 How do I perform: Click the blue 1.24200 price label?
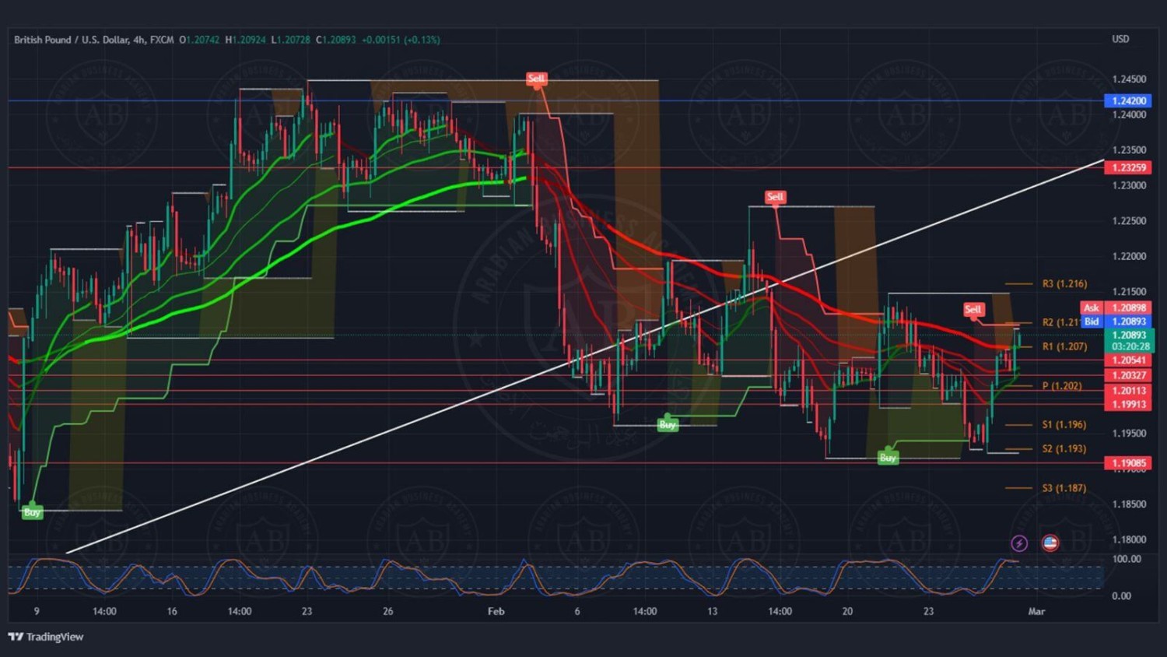click(x=1128, y=101)
